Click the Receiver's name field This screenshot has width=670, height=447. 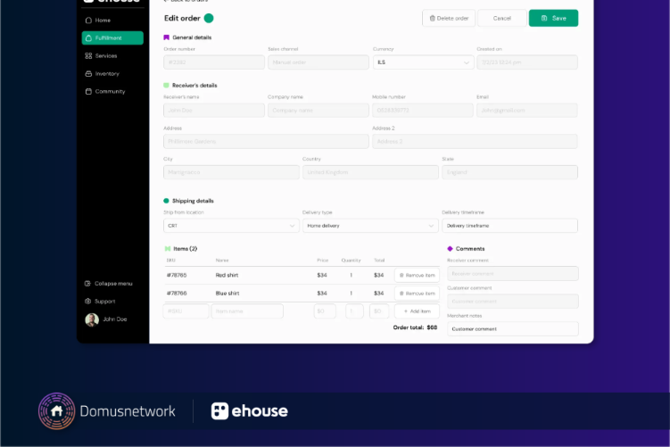tap(213, 111)
